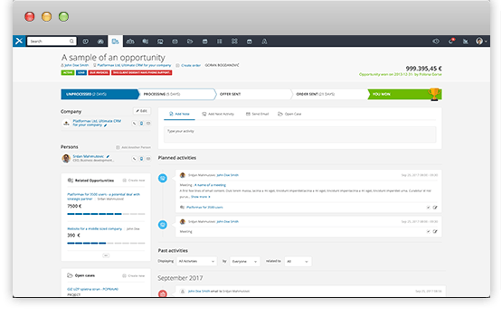
Task: Click the exclamation circle icon next to search
Action: pyautogui.click(x=86, y=42)
